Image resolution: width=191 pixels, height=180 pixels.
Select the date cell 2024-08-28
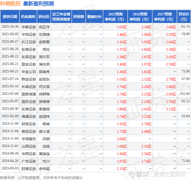[x=10, y=154]
